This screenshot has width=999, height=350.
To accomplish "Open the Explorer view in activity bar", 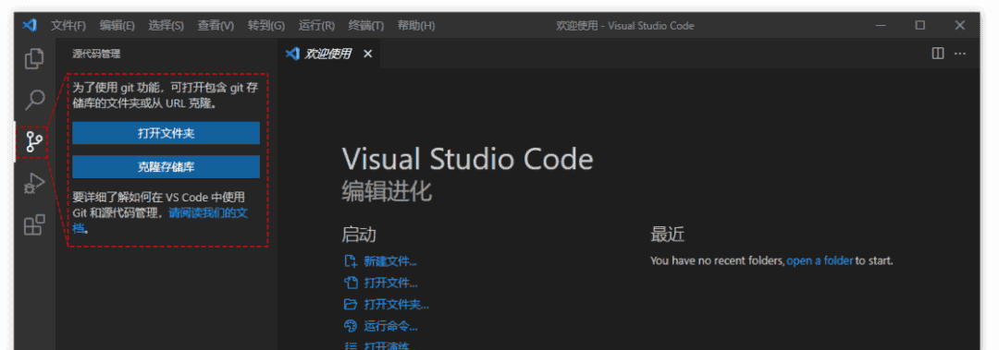I will pyautogui.click(x=34, y=58).
